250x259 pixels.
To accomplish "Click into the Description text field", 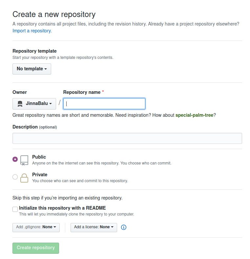I will coord(127,138).
